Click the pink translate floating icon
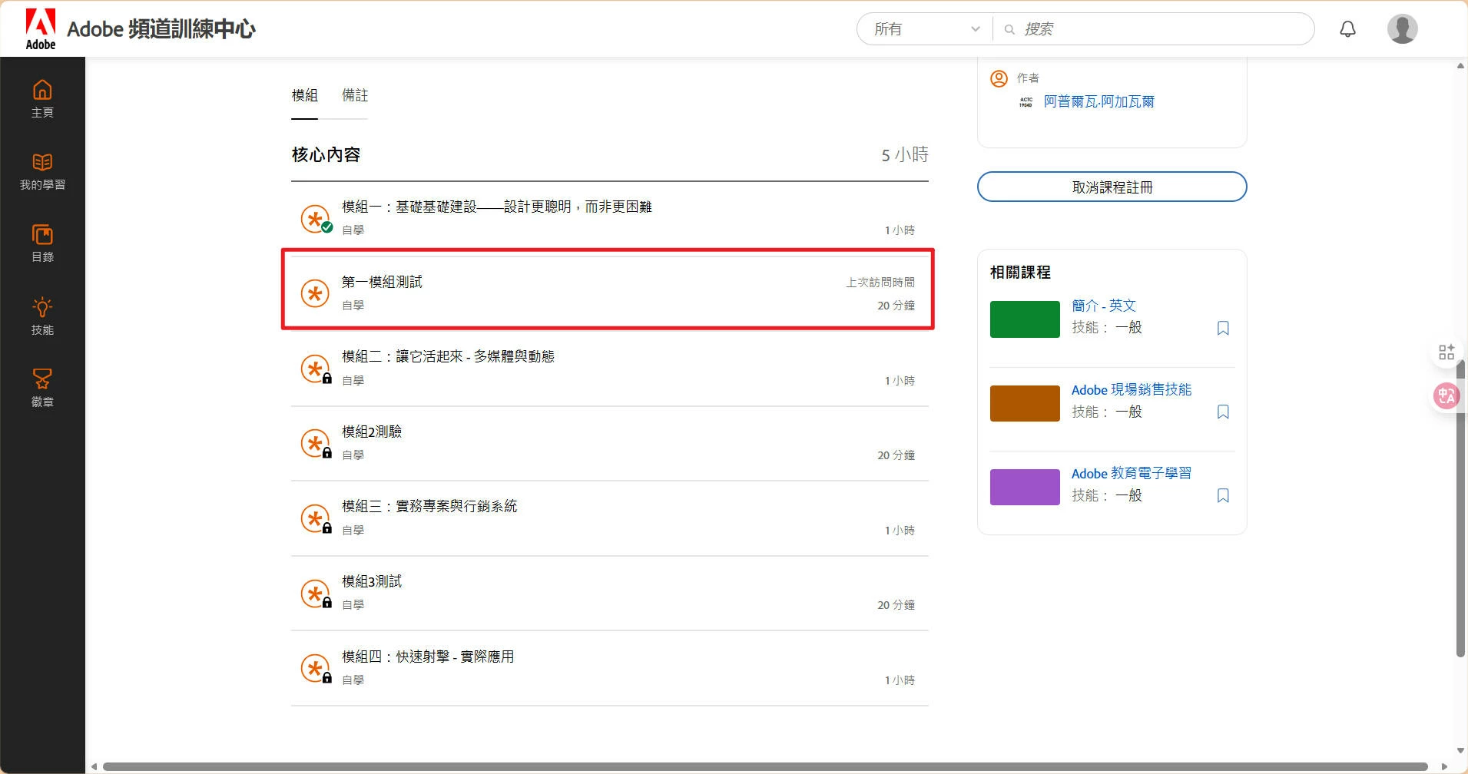 1446,396
